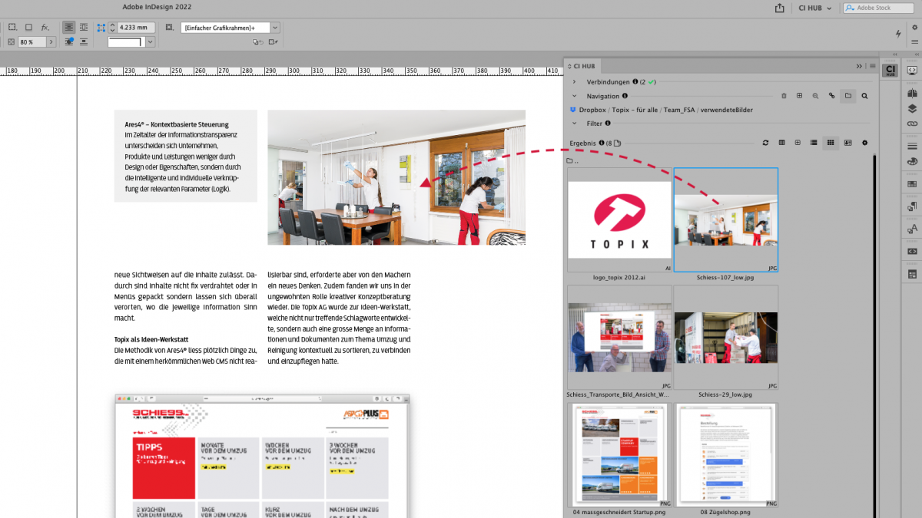Viewport: 922px width, 518px height.
Task: Click the CI HUB panel tab
Action: [582, 66]
